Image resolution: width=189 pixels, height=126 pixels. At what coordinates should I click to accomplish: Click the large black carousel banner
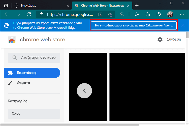(147, 87)
